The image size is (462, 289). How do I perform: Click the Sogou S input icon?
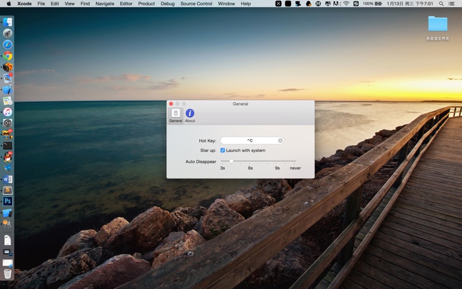[356, 3]
